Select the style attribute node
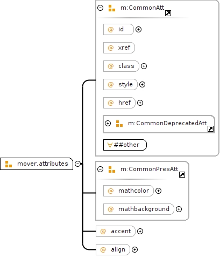This screenshot has height=258, width=220. 120,84
